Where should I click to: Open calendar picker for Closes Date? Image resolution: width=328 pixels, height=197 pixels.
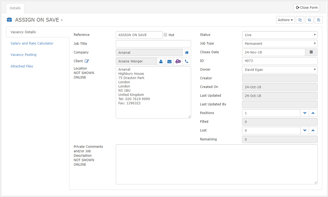click(x=311, y=52)
